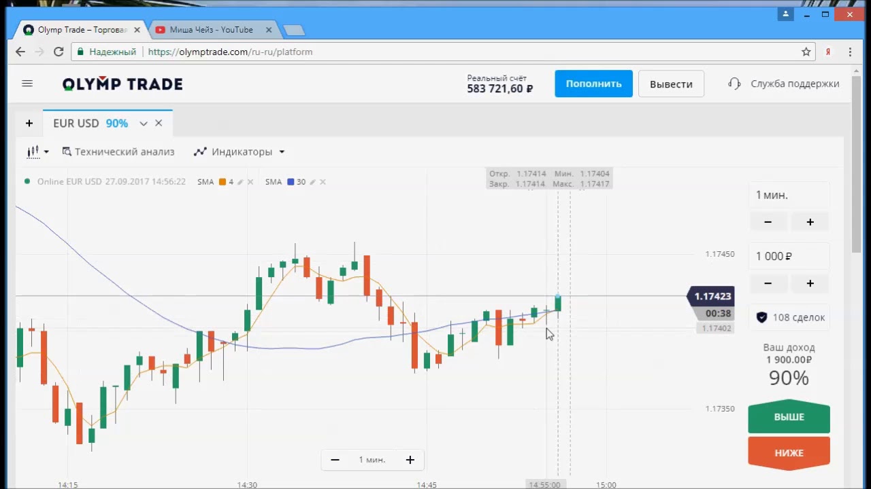Click the real account balance 583 721,60 ₽
The height and width of the screenshot is (489, 871).
(x=499, y=88)
